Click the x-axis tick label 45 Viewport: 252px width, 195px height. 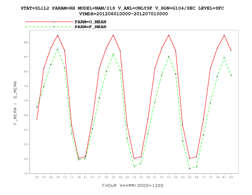[141, 177]
